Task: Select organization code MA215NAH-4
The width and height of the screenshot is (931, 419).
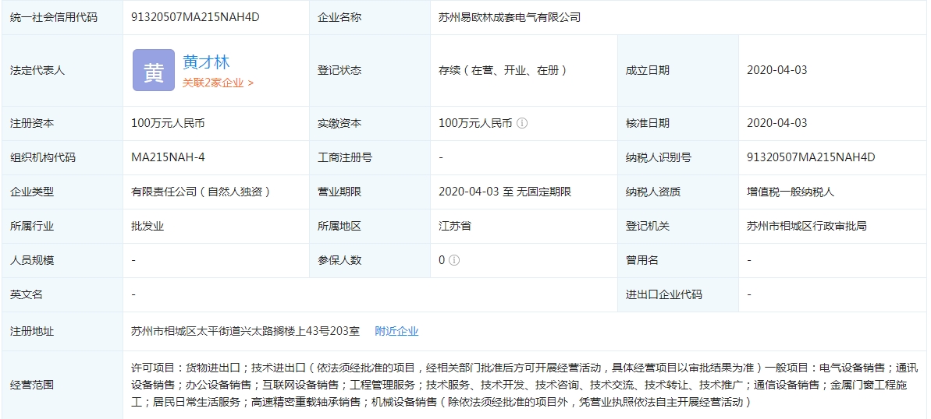Action: tap(168, 157)
